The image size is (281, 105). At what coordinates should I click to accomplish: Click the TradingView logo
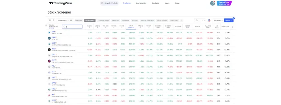point(60,3)
